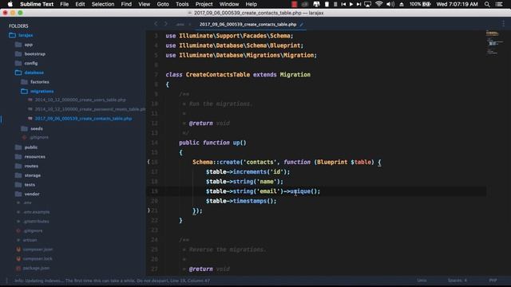Click the next track menu bar button
Image resolution: width=511 pixels, height=287 pixels.
[358, 4]
